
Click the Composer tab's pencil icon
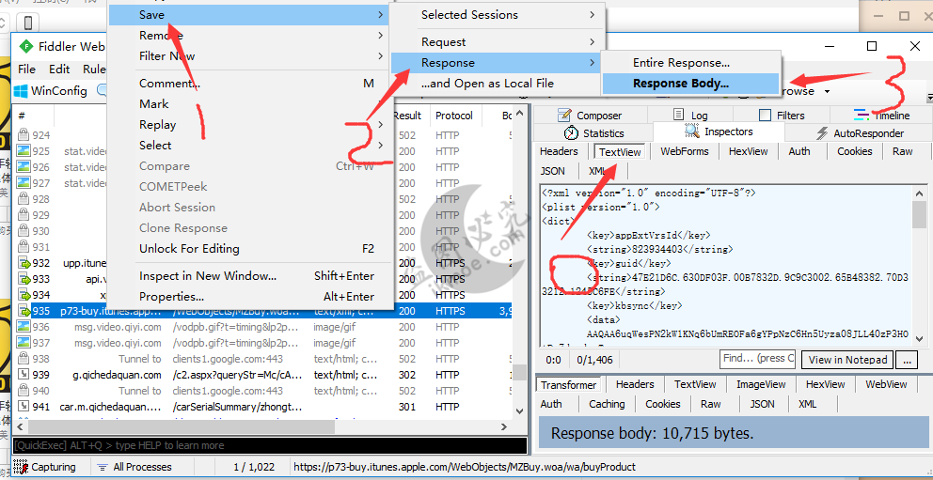[x=566, y=116]
